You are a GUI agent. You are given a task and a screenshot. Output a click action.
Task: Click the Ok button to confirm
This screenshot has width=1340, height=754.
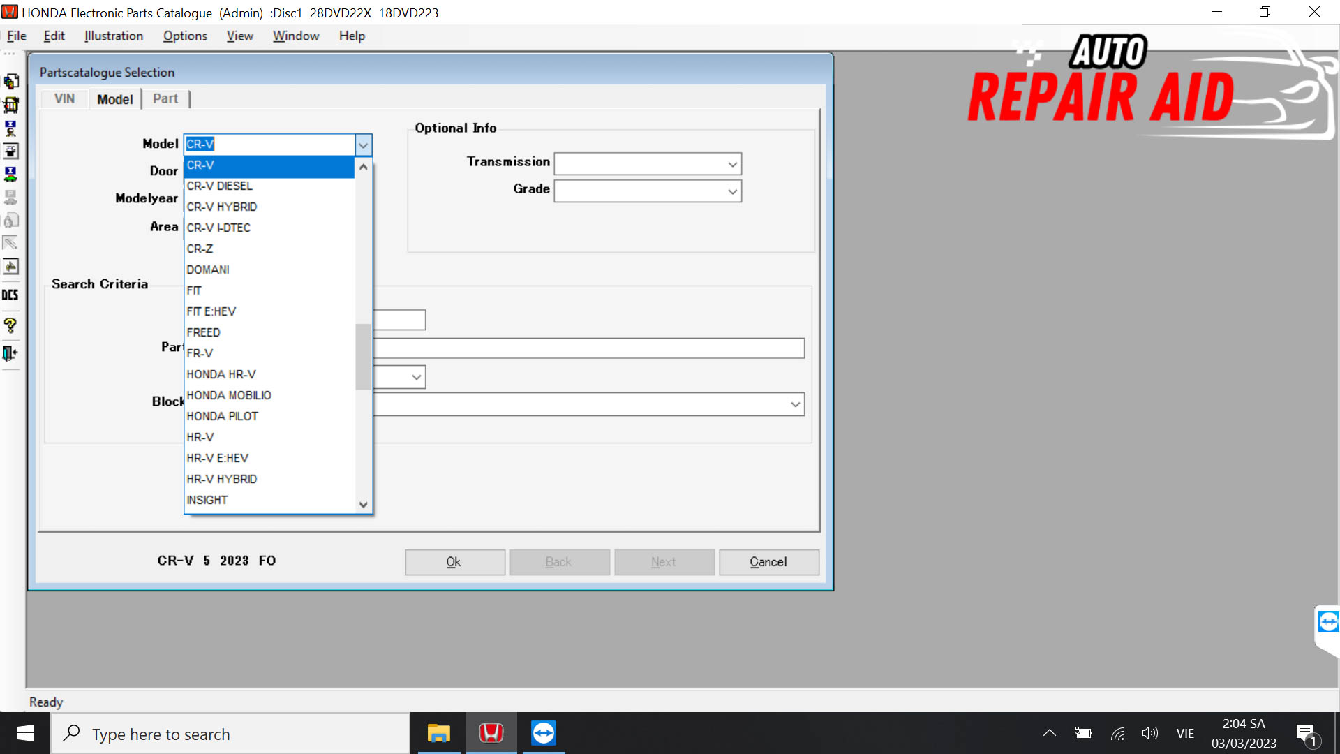point(453,561)
